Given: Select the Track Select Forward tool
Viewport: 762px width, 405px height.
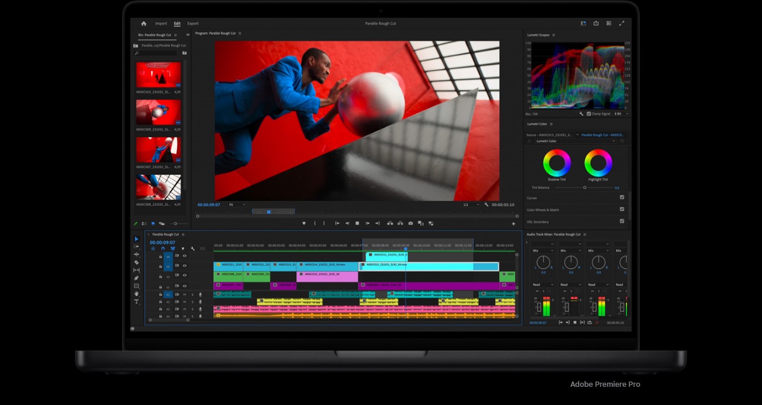Looking at the screenshot, I should point(137,247).
